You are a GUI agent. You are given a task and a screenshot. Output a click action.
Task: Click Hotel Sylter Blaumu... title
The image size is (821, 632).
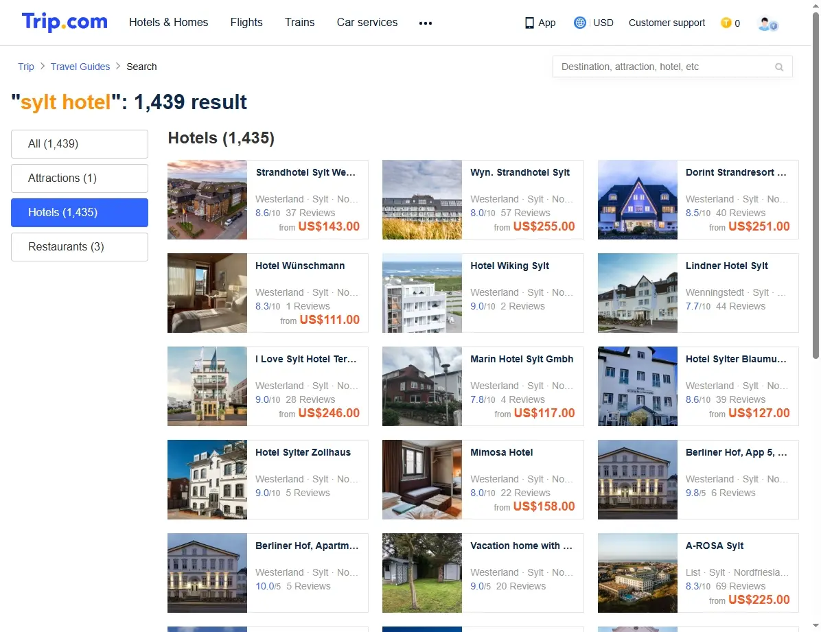(x=736, y=359)
